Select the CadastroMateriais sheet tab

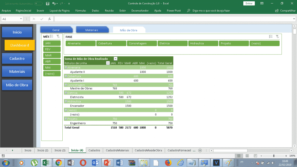click(x=117, y=150)
